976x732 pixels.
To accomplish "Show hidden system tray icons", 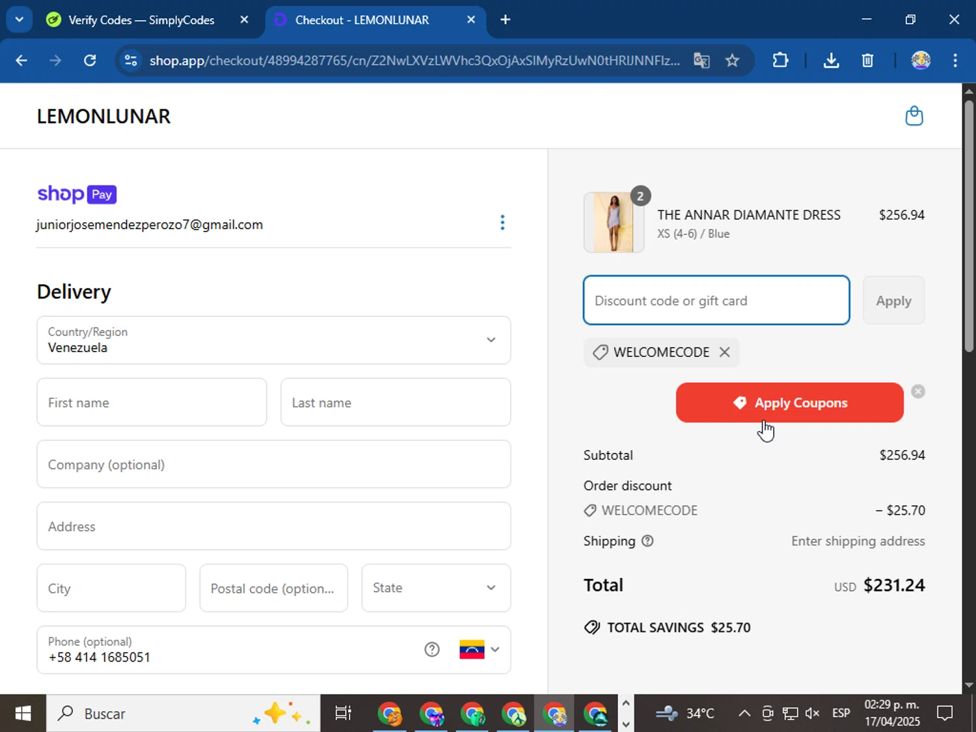I will [744, 713].
